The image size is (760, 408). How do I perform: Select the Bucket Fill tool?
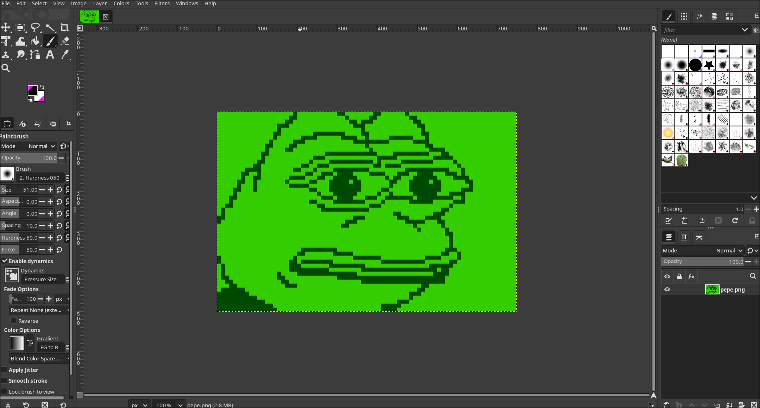click(36, 41)
